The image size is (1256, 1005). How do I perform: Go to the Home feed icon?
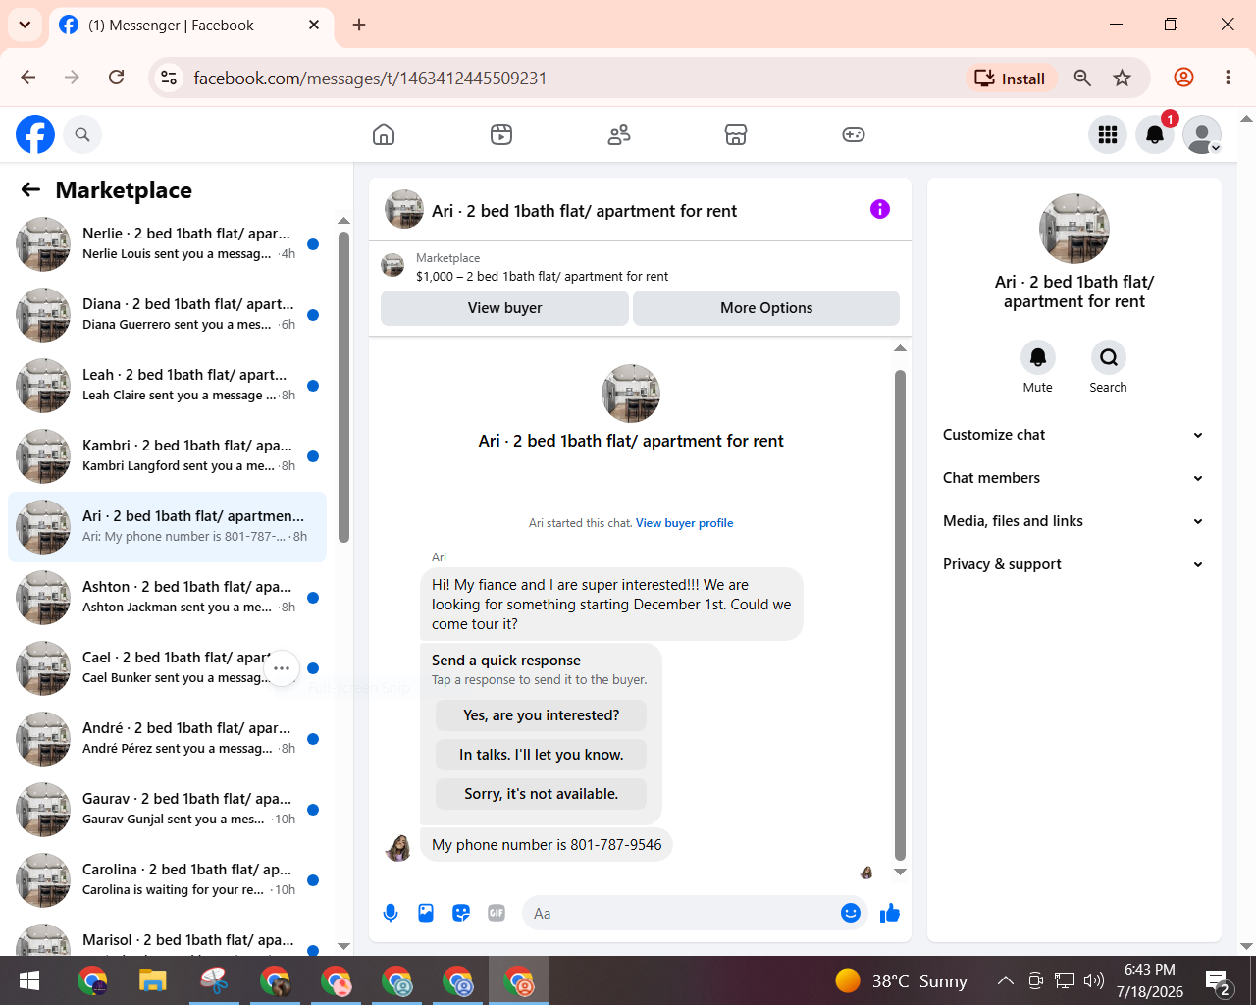click(384, 134)
